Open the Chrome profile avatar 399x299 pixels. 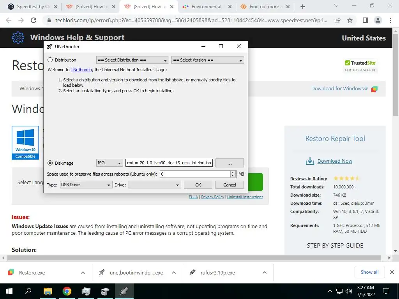click(378, 20)
